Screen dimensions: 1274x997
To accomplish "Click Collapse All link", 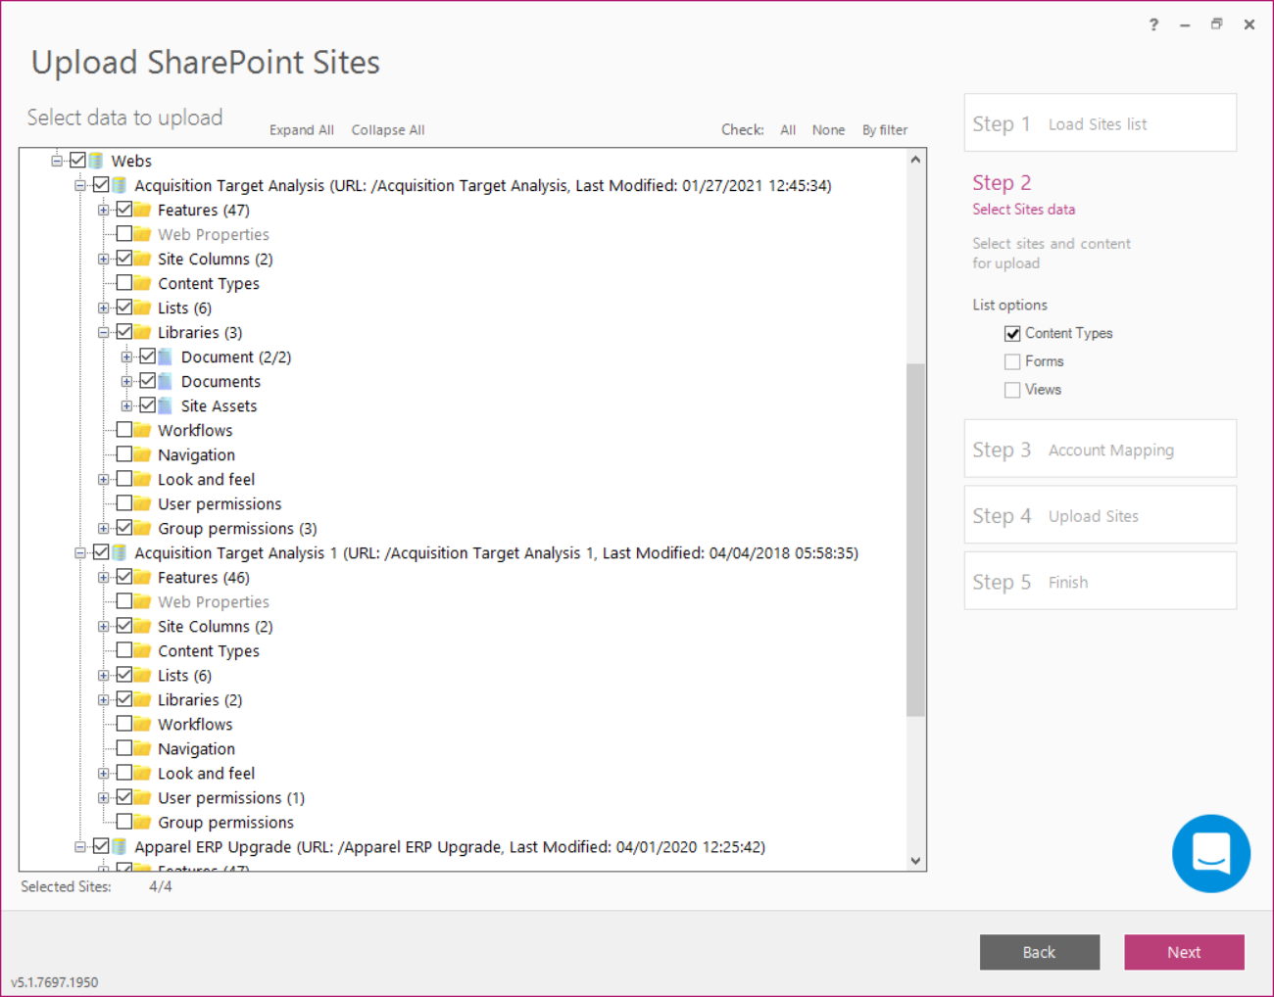I will (x=388, y=130).
